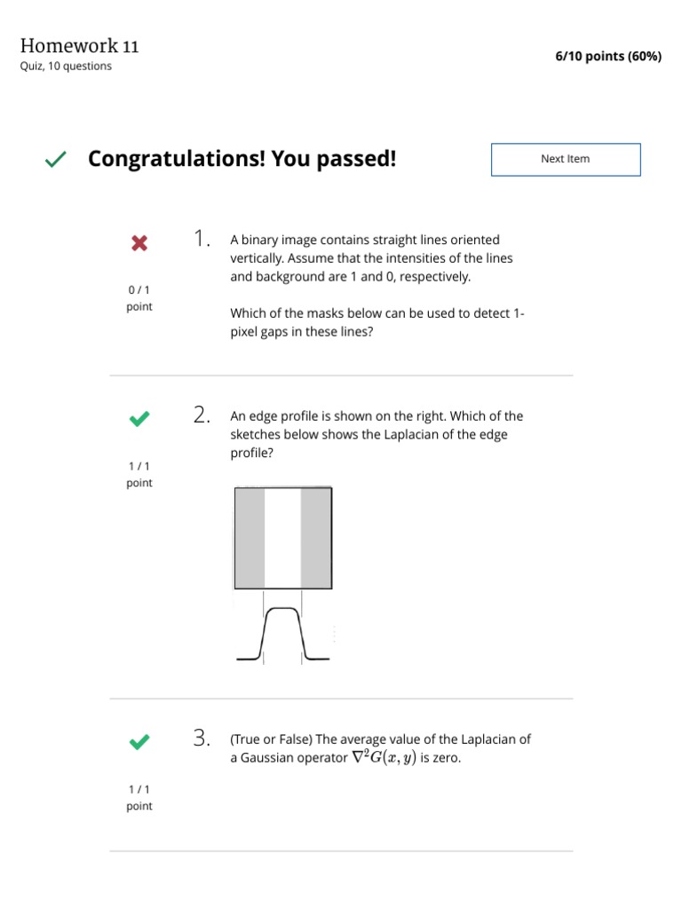This screenshot has width=682, height=909.
Task: Click the question 2 number label
Action: (202, 415)
